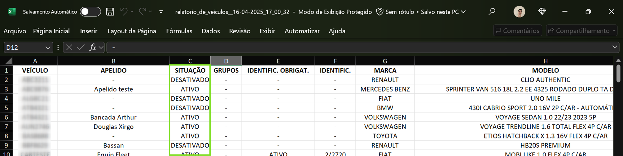
Task: Click the Save floppy disk icon
Action: point(110,12)
